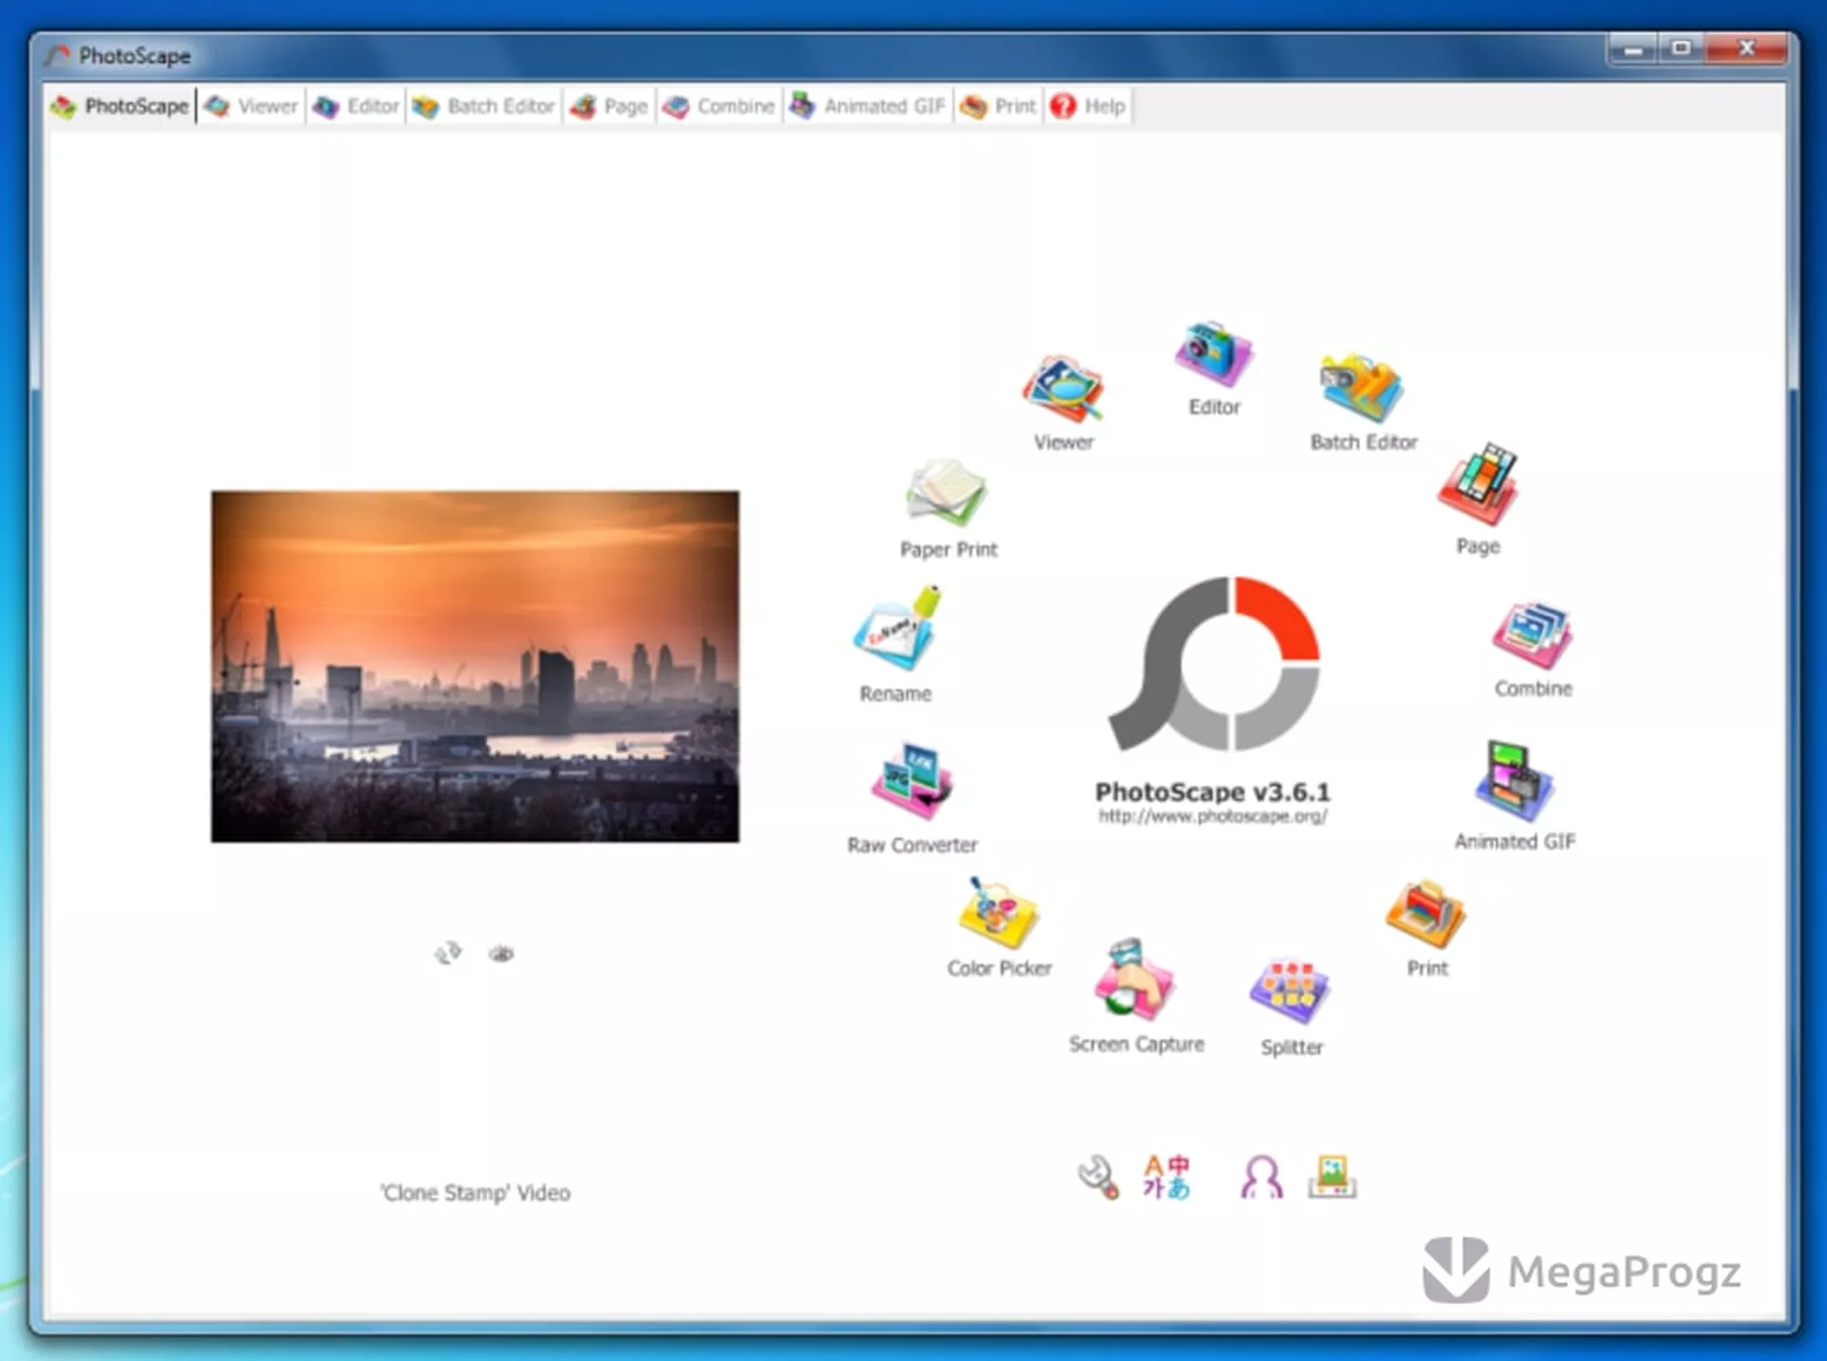The image size is (1827, 1361).
Task: Switch to the Print tab
Action: coord(998,106)
